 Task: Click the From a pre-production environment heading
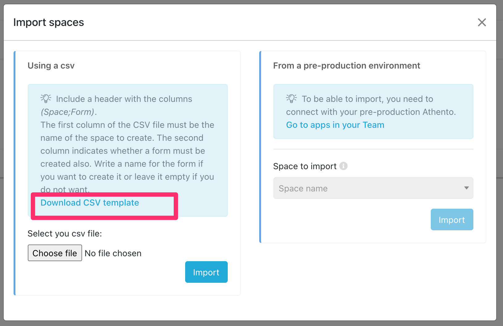(x=347, y=66)
